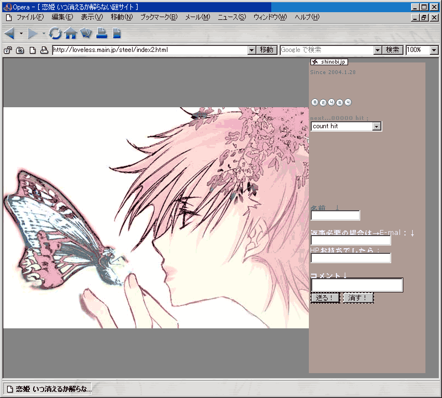Click the 'next...80000 hit' text

(x=339, y=118)
